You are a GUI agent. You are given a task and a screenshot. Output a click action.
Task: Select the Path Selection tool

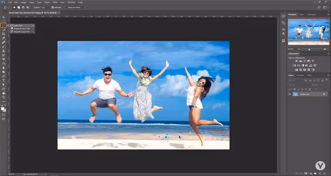point(4,84)
